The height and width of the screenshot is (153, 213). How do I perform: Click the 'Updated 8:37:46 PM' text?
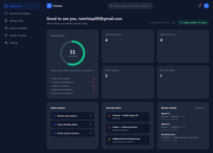point(160,22)
